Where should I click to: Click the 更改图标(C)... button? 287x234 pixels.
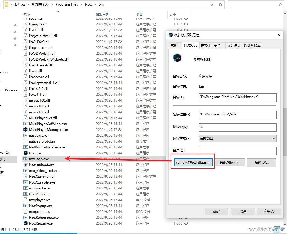[x=230, y=162]
